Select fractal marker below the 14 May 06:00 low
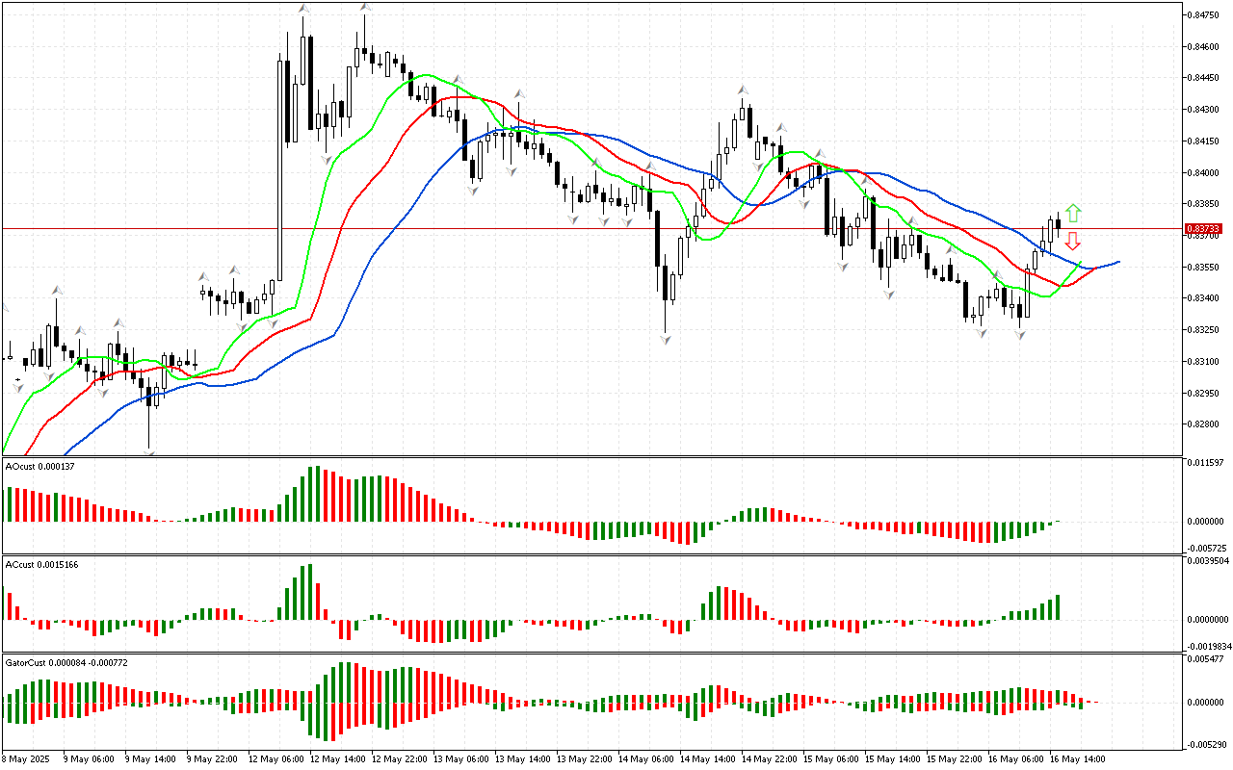 [x=666, y=339]
